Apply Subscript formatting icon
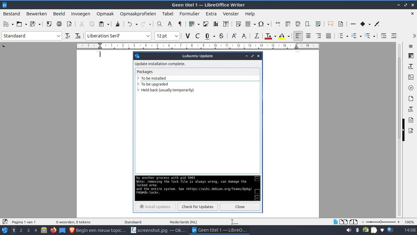Image resolution: width=417 pixels, height=235 pixels. (244, 36)
